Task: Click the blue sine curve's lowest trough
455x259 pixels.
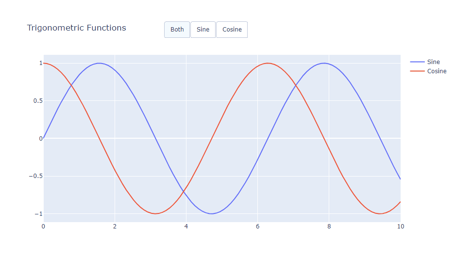Action: 211,213
